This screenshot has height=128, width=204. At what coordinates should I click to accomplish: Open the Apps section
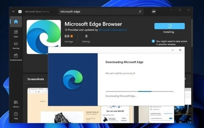(x=16, y=34)
